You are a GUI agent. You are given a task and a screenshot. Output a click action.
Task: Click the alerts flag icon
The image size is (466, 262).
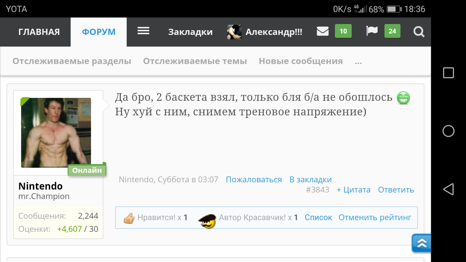(372, 31)
